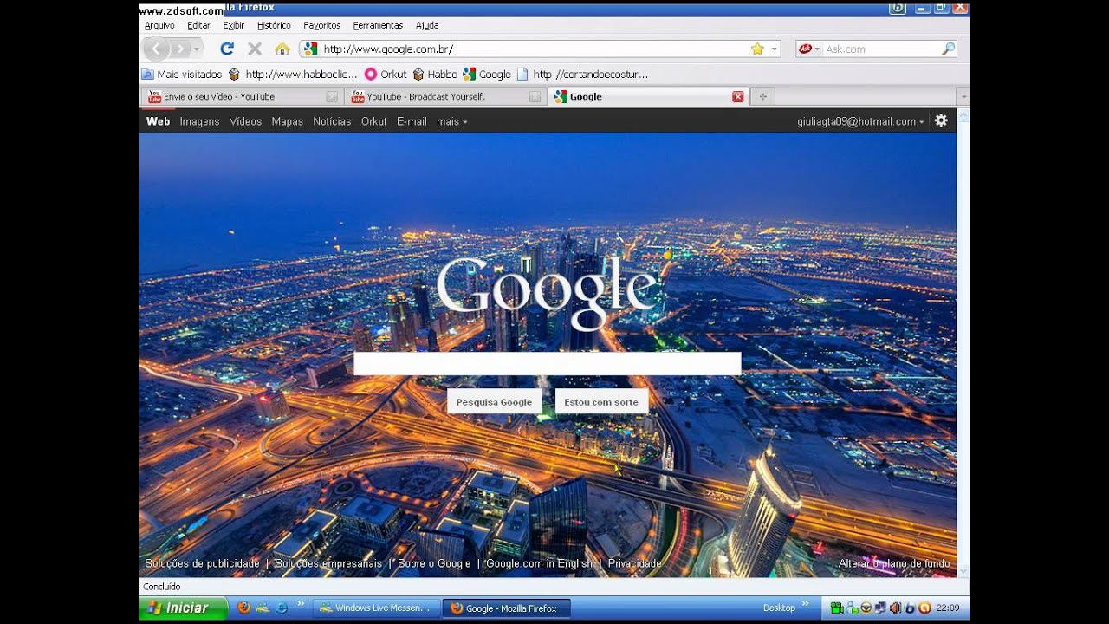Open Privacidade footer link
The image size is (1109, 624).
(634, 563)
